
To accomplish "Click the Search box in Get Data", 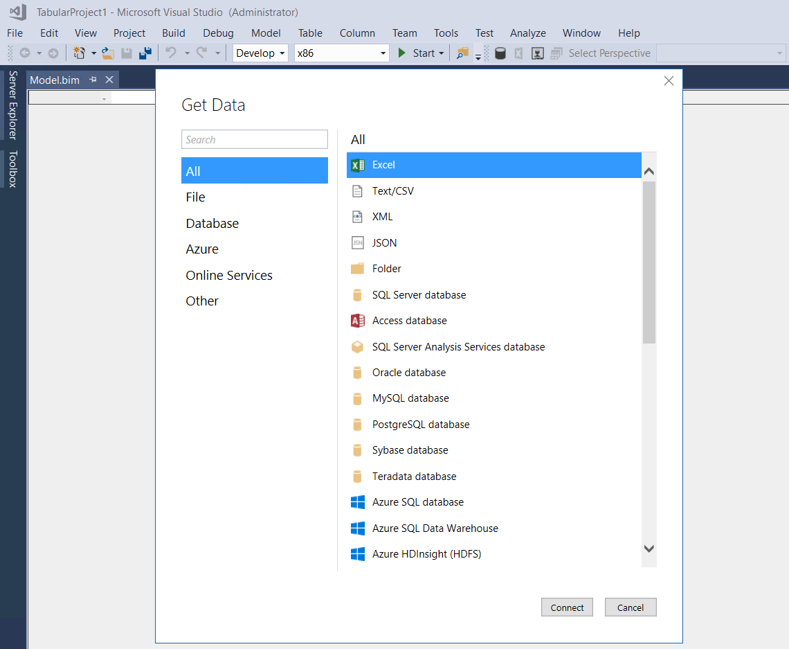I will pyautogui.click(x=255, y=139).
